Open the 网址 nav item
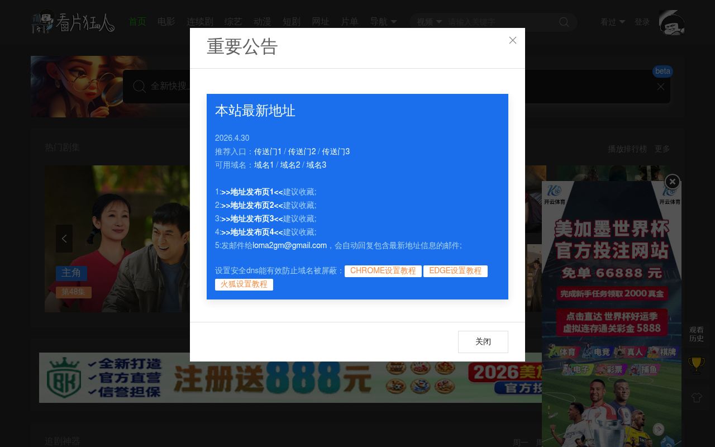Screen dimensions: 715x447 pos(321,22)
